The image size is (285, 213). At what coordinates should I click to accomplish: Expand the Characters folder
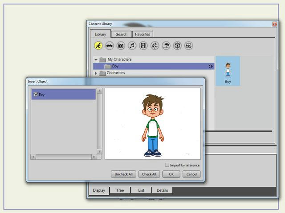coord(96,73)
